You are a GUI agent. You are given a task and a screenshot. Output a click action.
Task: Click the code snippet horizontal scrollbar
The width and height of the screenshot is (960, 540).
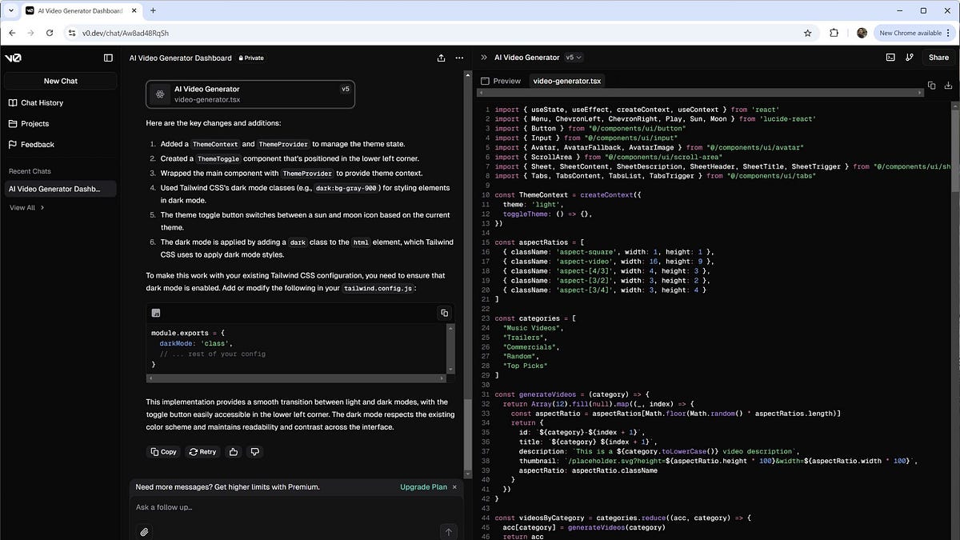pyautogui.click(x=296, y=378)
